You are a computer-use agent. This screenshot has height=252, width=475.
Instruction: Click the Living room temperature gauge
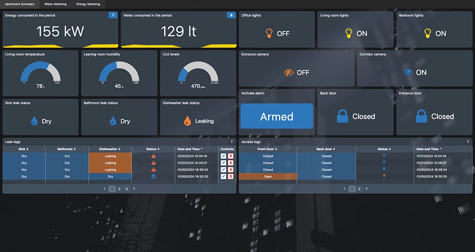(41, 72)
